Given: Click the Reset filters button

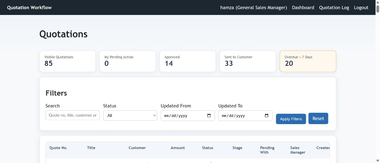Looking at the screenshot, I should tap(318, 118).
